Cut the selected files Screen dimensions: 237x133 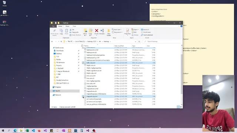[x=72, y=30]
